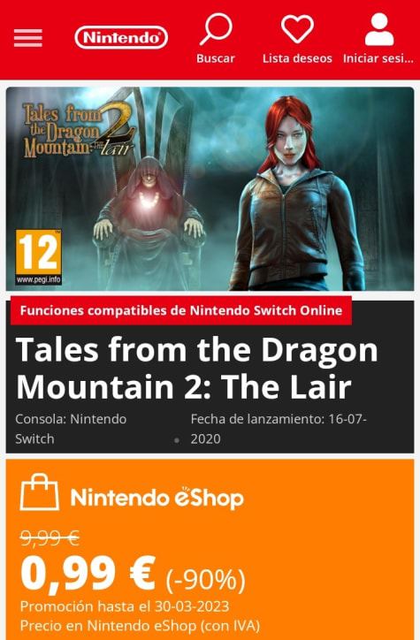Viewport: 420px width, 640px height.
Task: Click Consola: Nintendo Switch text
Action: (x=71, y=429)
